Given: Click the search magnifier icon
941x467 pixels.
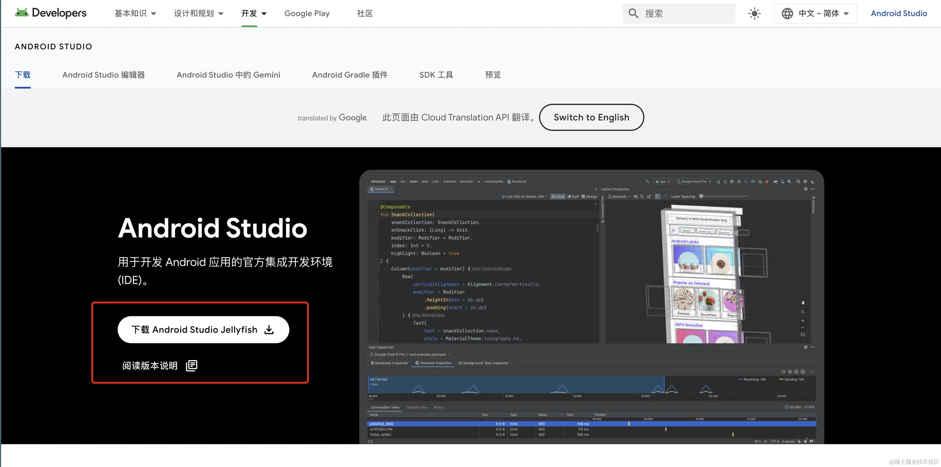Looking at the screenshot, I should tap(633, 13).
